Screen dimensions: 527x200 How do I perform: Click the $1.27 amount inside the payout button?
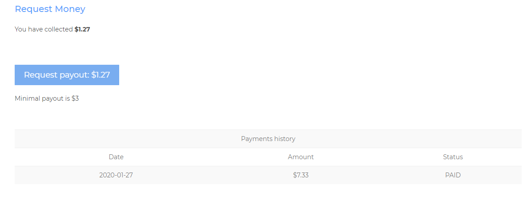click(x=101, y=75)
